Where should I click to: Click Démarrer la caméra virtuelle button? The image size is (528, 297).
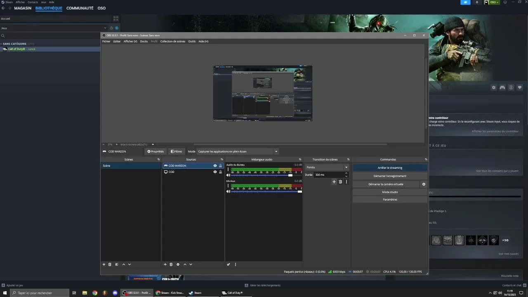pos(386,184)
